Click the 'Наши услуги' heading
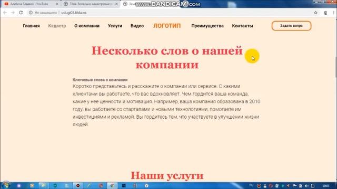This screenshot has width=337, height=189. (x=167, y=175)
